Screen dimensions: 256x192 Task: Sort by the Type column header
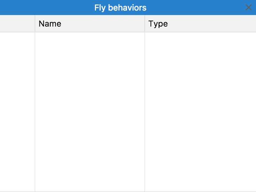(x=200, y=24)
